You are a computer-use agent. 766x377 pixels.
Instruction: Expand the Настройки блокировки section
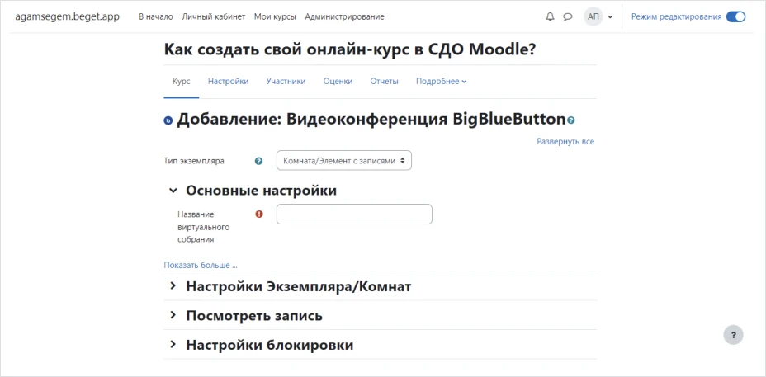coord(173,345)
